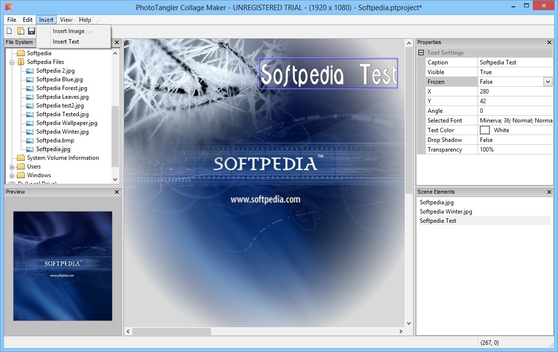The width and height of the screenshot is (558, 352).
Task: Select Softpedia Wallpaper.jpg file name in tree
Action: point(66,123)
